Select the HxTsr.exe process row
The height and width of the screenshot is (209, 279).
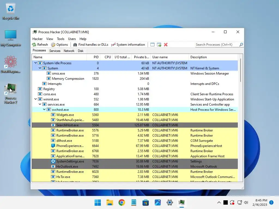pyautogui.click(x=135, y=177)
